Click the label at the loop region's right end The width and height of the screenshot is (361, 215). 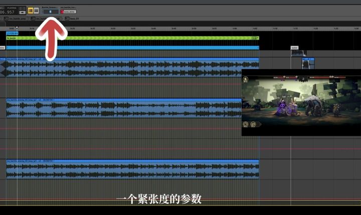point(254,38)
